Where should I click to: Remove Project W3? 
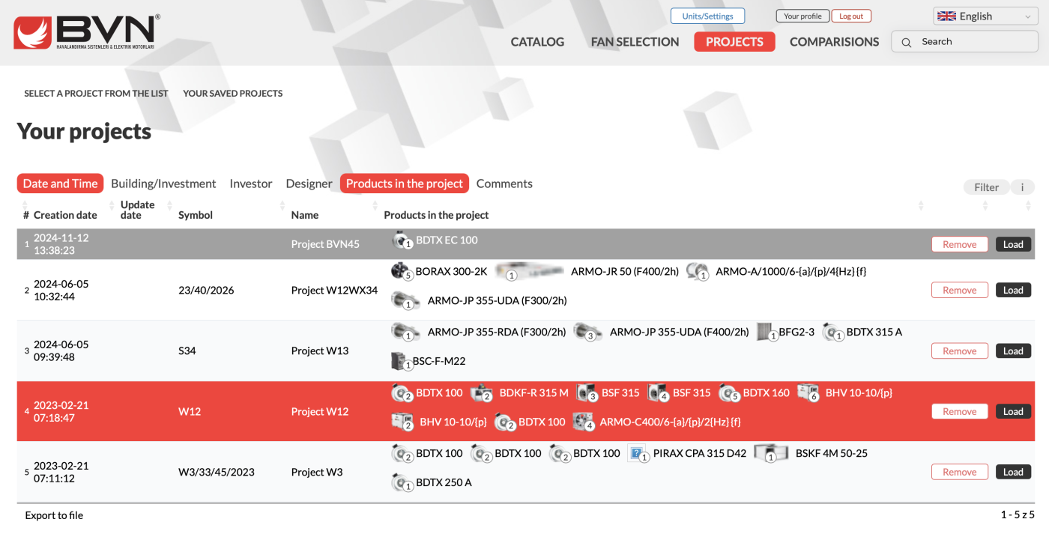[x=959, y=472]
